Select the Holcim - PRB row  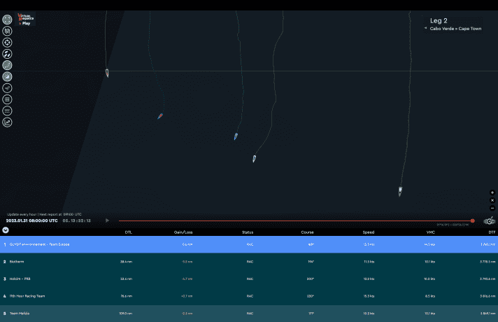249,279
